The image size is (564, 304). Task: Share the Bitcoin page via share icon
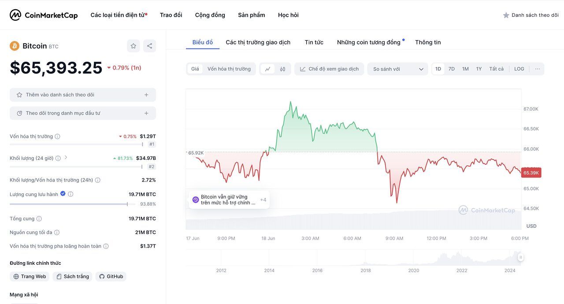click(x=149, y=46)
